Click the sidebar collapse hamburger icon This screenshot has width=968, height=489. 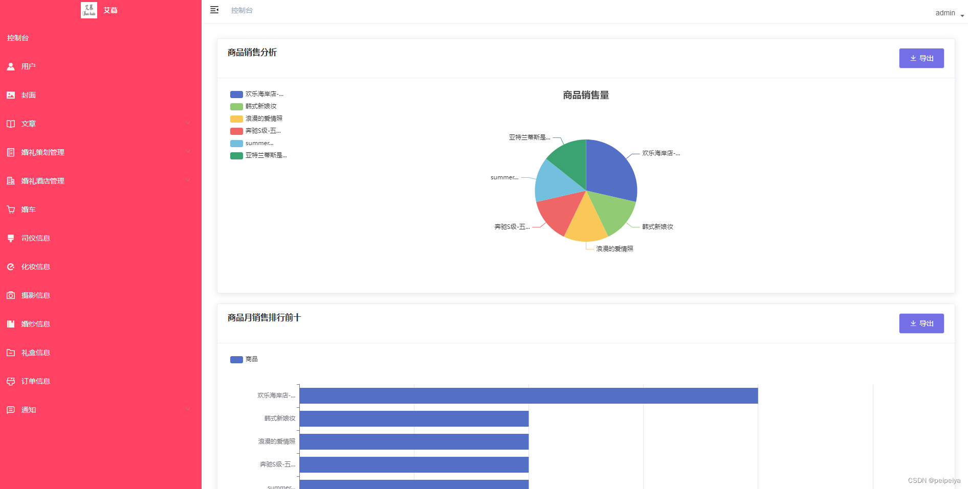coord(214,10)
